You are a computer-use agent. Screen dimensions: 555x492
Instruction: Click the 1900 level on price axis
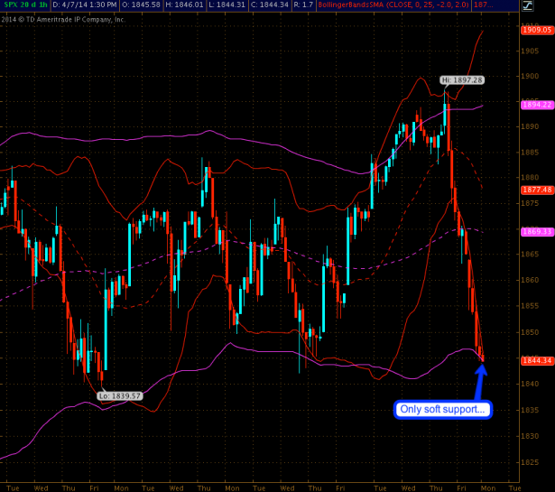pos(531,76)
